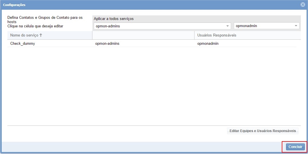
Task: Expand the opmon-admins dropdown arrow
Action: click(228, 26)
